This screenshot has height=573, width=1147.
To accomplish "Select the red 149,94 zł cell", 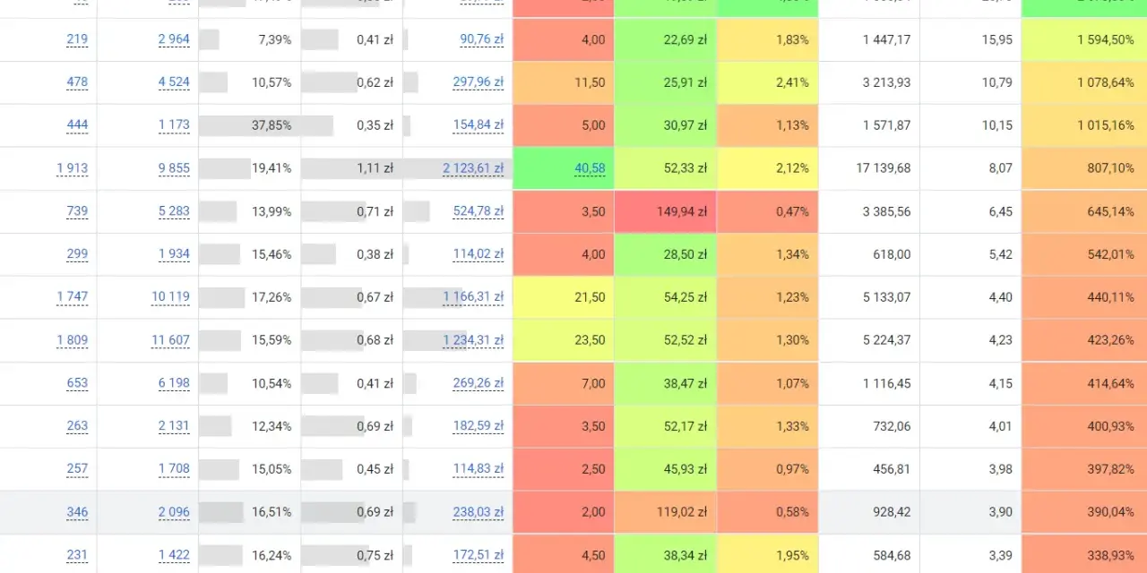I will [665, 211].
